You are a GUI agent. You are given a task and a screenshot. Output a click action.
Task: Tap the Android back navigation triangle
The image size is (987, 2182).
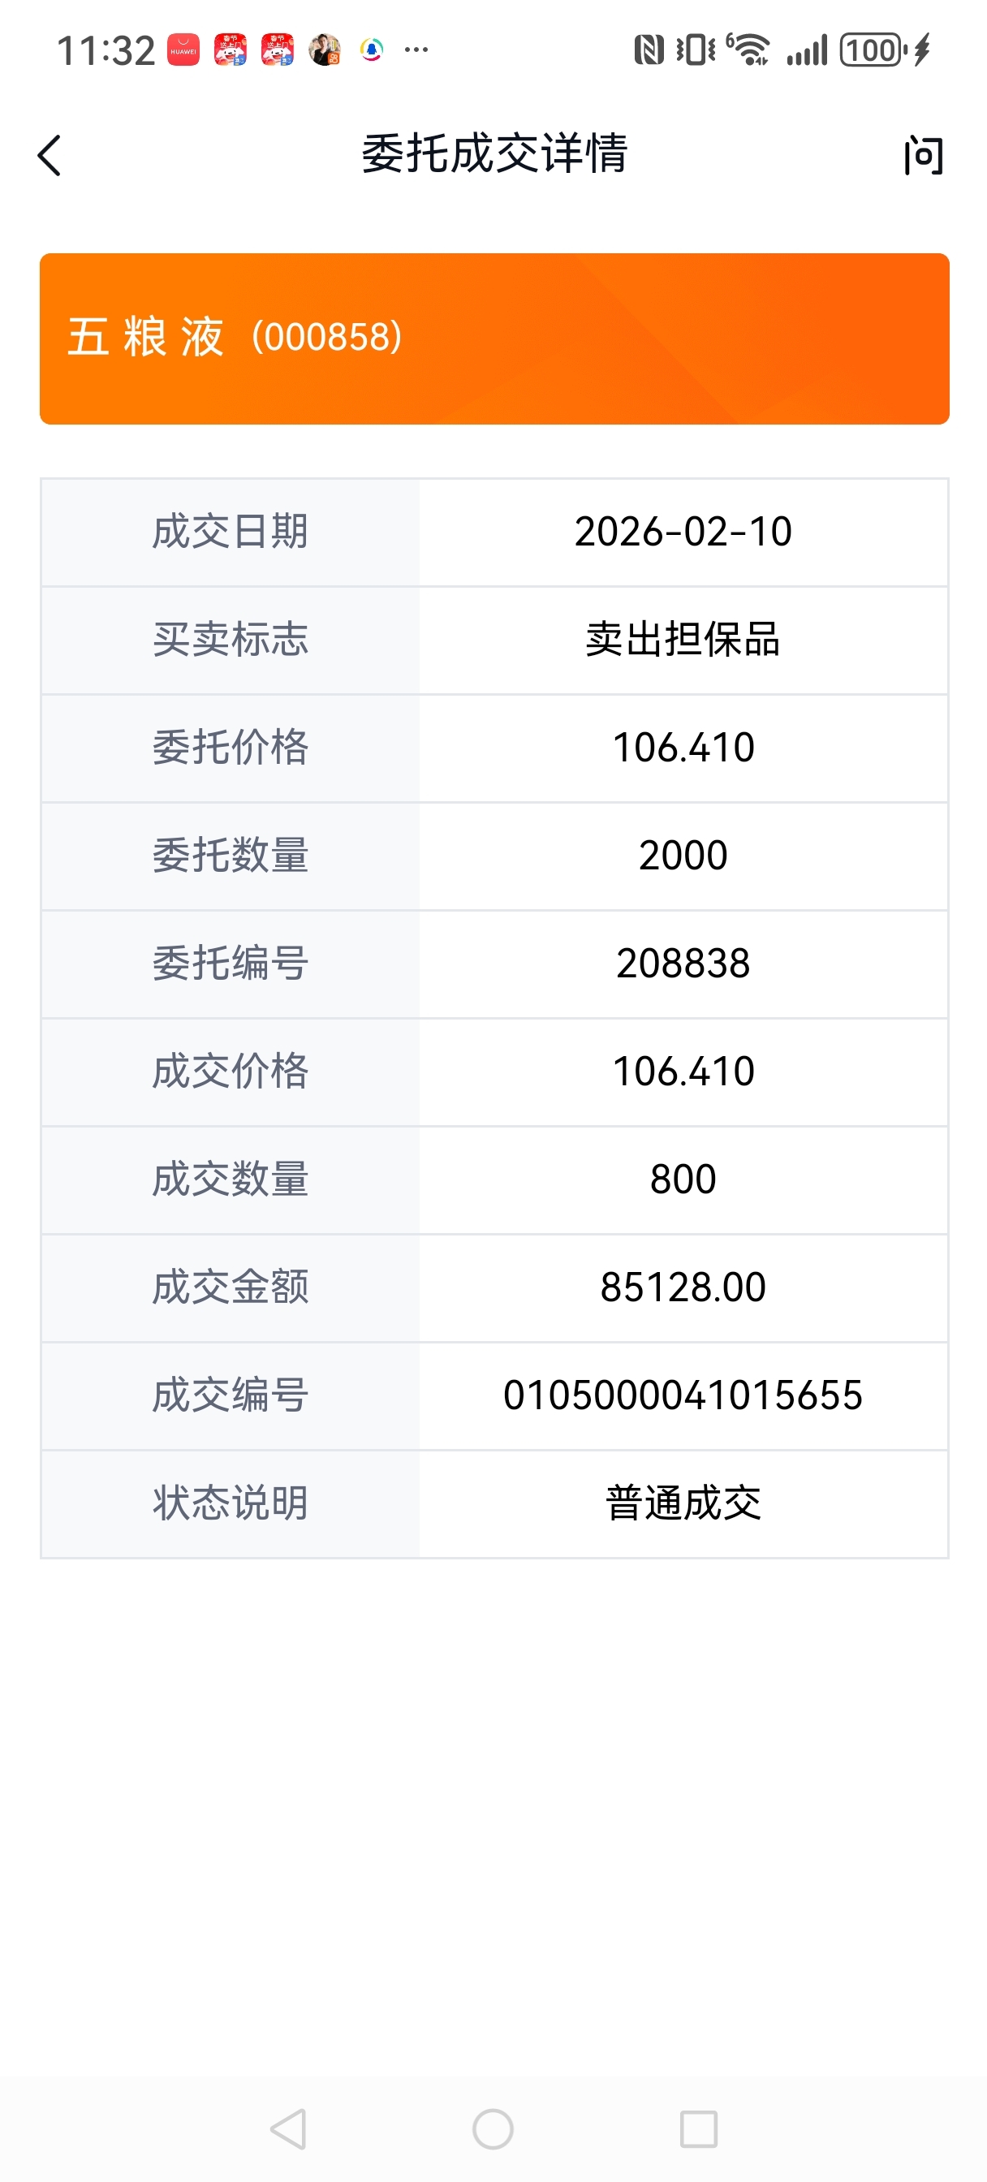[288, 2128]
